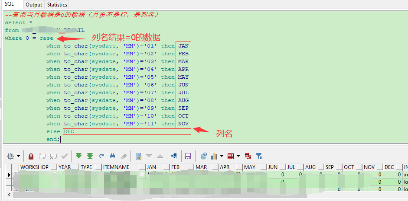Click the blue filter funnel icon
Image resolution: width=408 pixels, height=201 pixels.
point(259,156)
